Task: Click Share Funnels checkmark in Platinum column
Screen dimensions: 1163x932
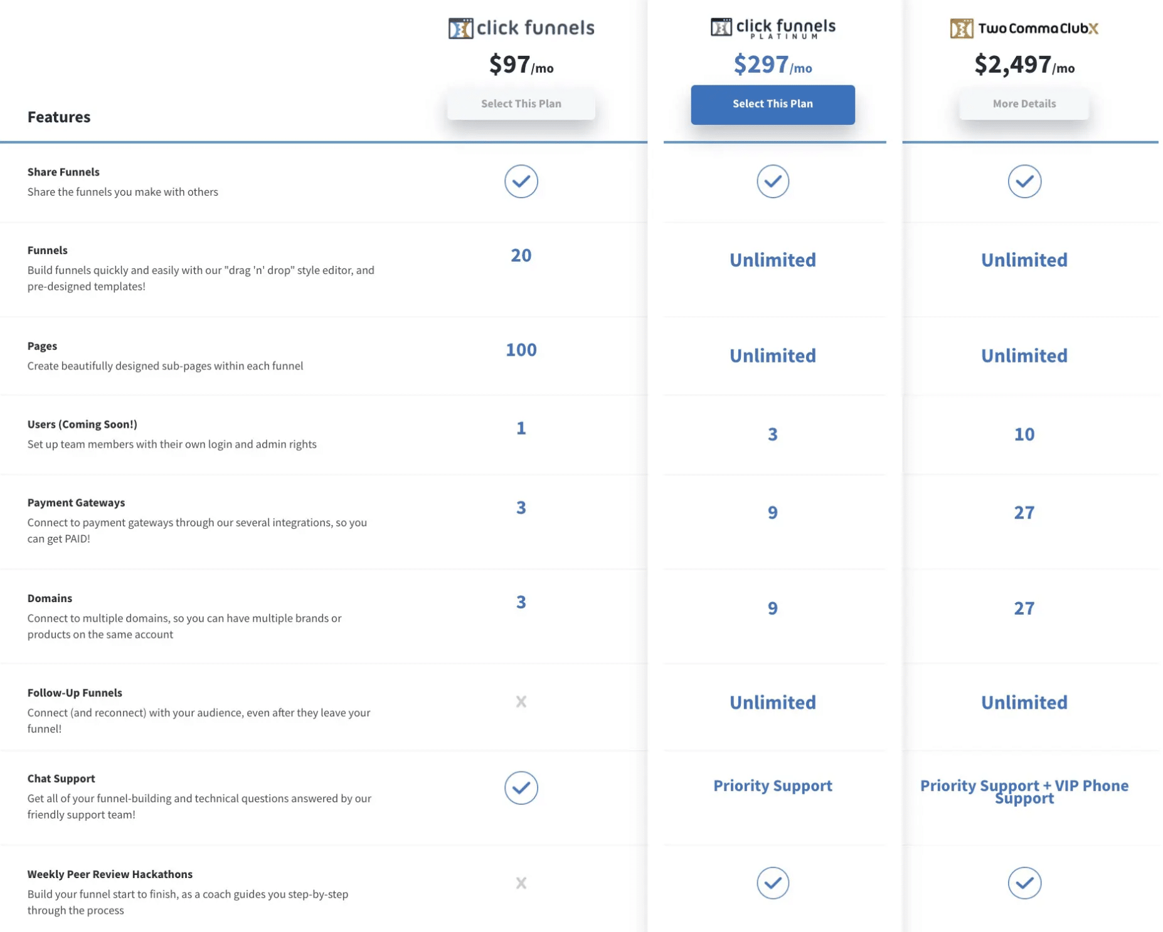Action: coord(773,181)
